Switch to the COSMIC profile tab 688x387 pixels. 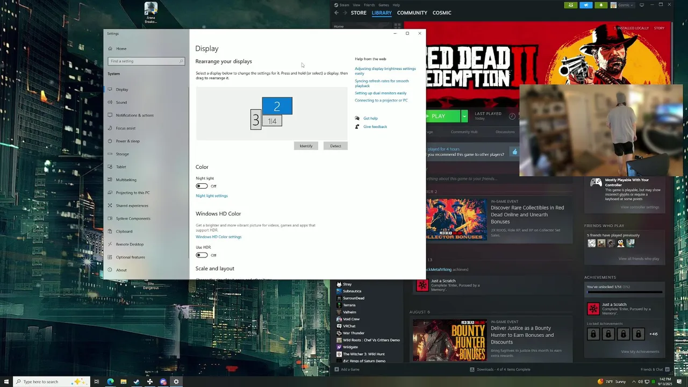click(x=442, y=13)
